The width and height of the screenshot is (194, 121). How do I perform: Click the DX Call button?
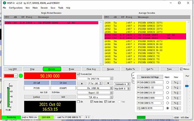[x=37, y=83]
